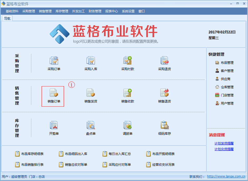Click the 计划发货提醒 link
This screenshot has height=181, width=248.
(224, 143)
